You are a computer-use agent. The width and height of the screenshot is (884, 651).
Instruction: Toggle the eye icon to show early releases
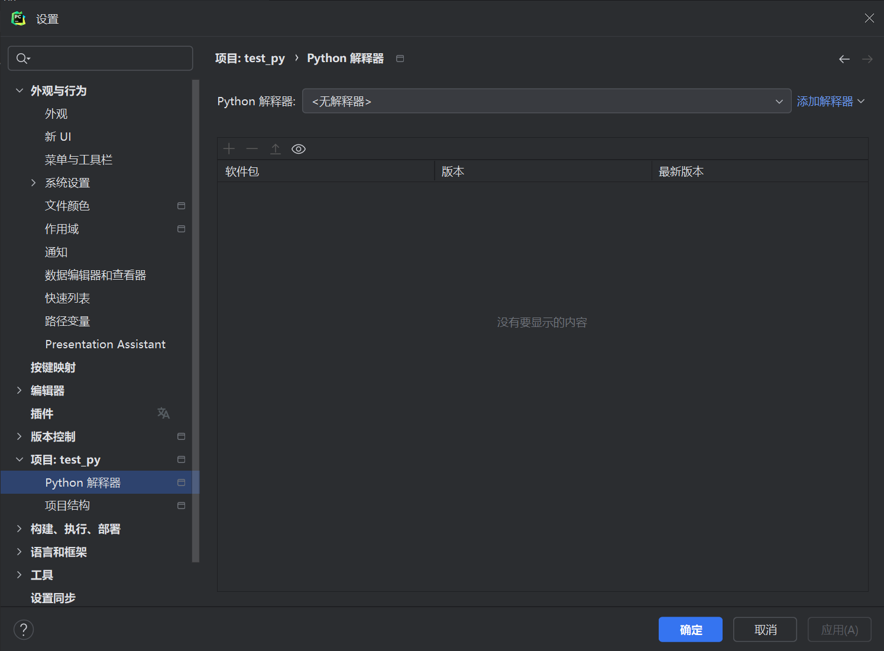coord(299,148)
